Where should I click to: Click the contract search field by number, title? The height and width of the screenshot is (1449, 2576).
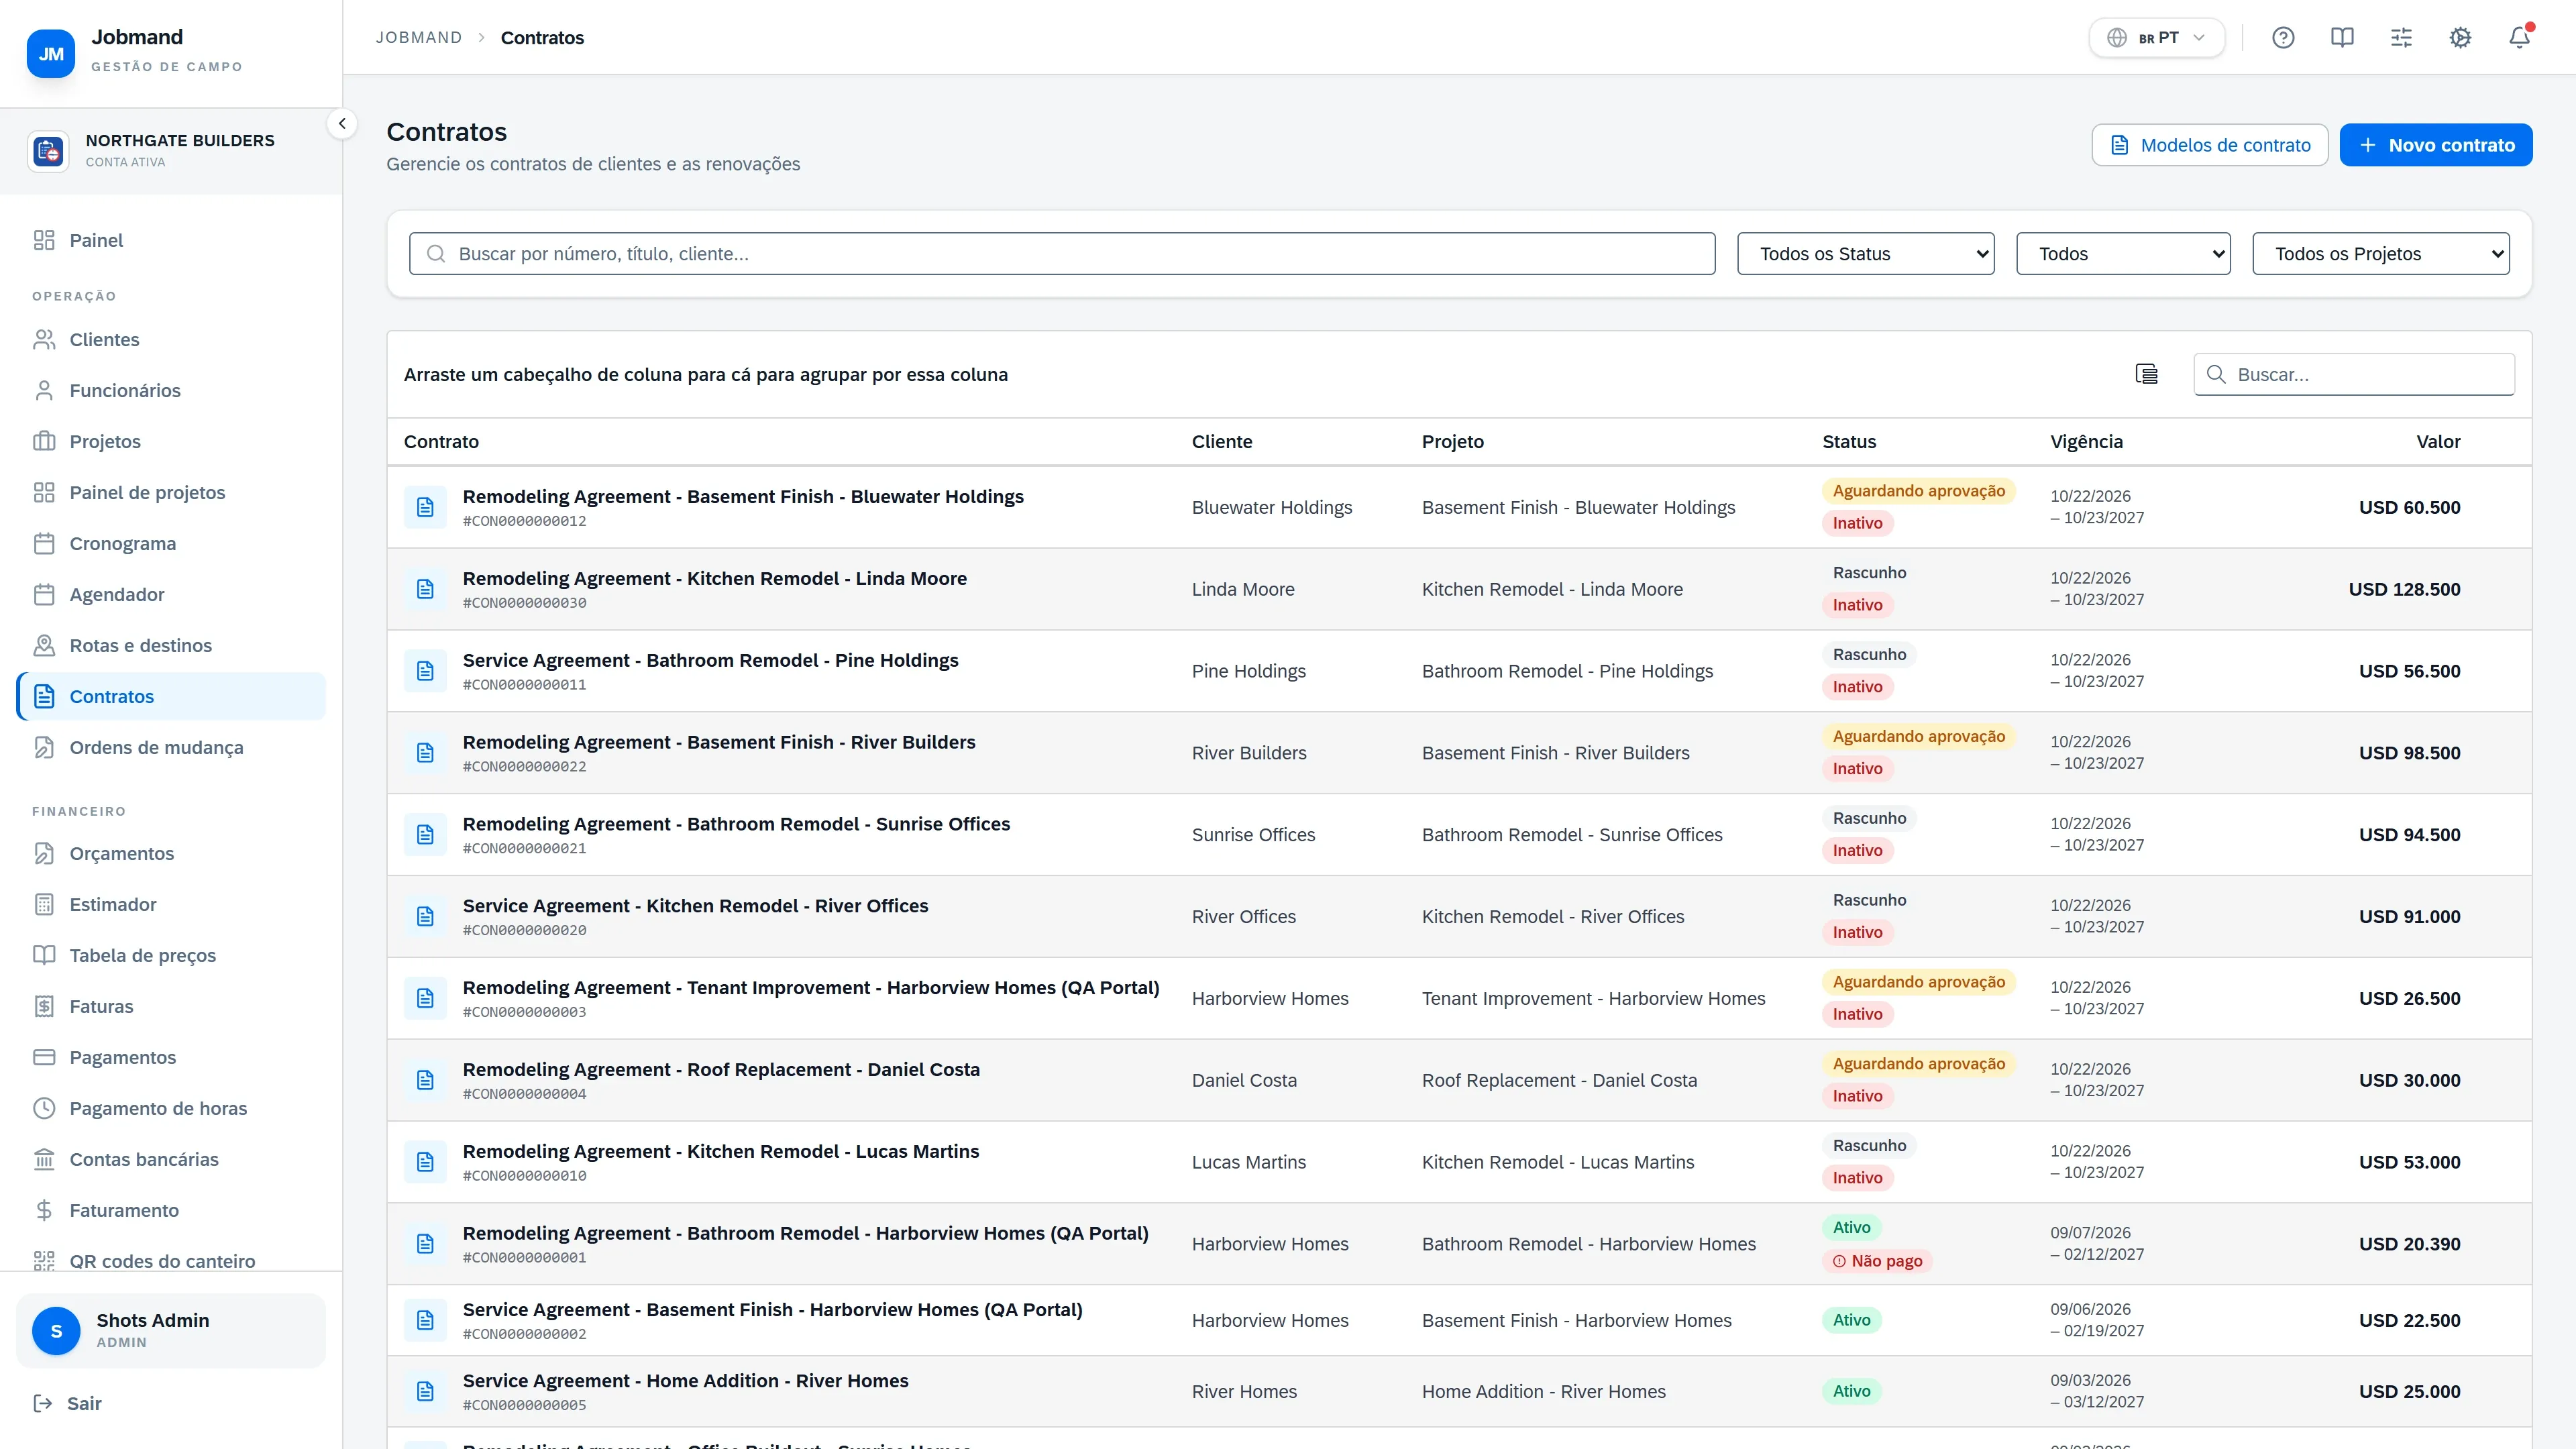click(1062, 254)
